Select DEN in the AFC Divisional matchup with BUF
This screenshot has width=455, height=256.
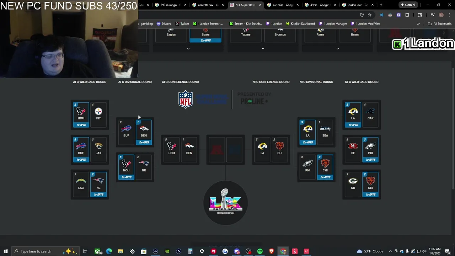(144, 132)
